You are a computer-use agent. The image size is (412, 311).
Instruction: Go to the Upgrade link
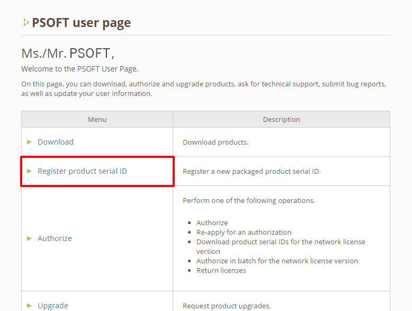coord(53,306)
